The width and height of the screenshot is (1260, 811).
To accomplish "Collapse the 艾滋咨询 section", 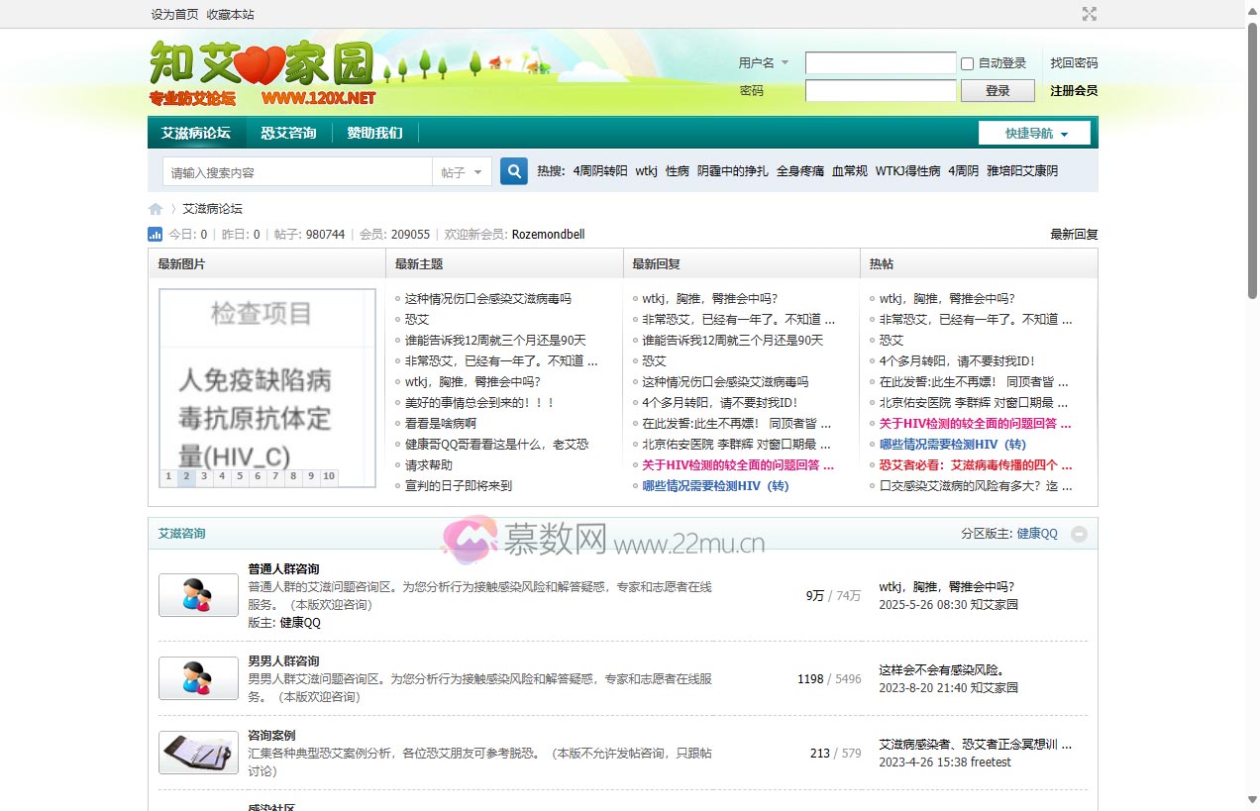I will (x=1079, y=534).
